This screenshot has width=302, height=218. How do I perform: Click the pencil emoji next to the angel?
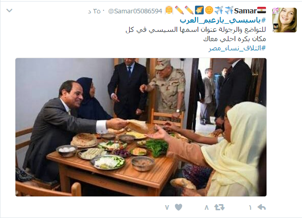click(179, 10)
